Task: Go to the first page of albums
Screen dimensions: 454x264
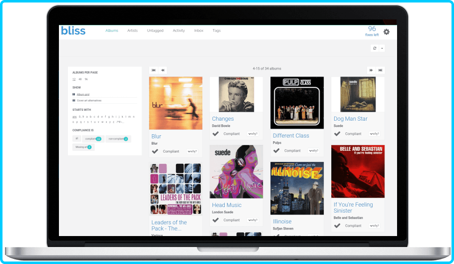Action: [x=153, y=70]
